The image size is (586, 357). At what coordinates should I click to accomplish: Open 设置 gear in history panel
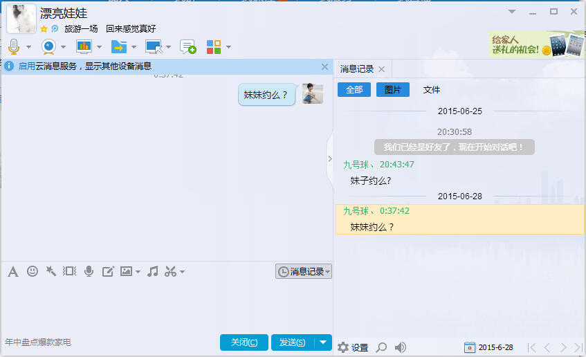[x=353, y=347]
